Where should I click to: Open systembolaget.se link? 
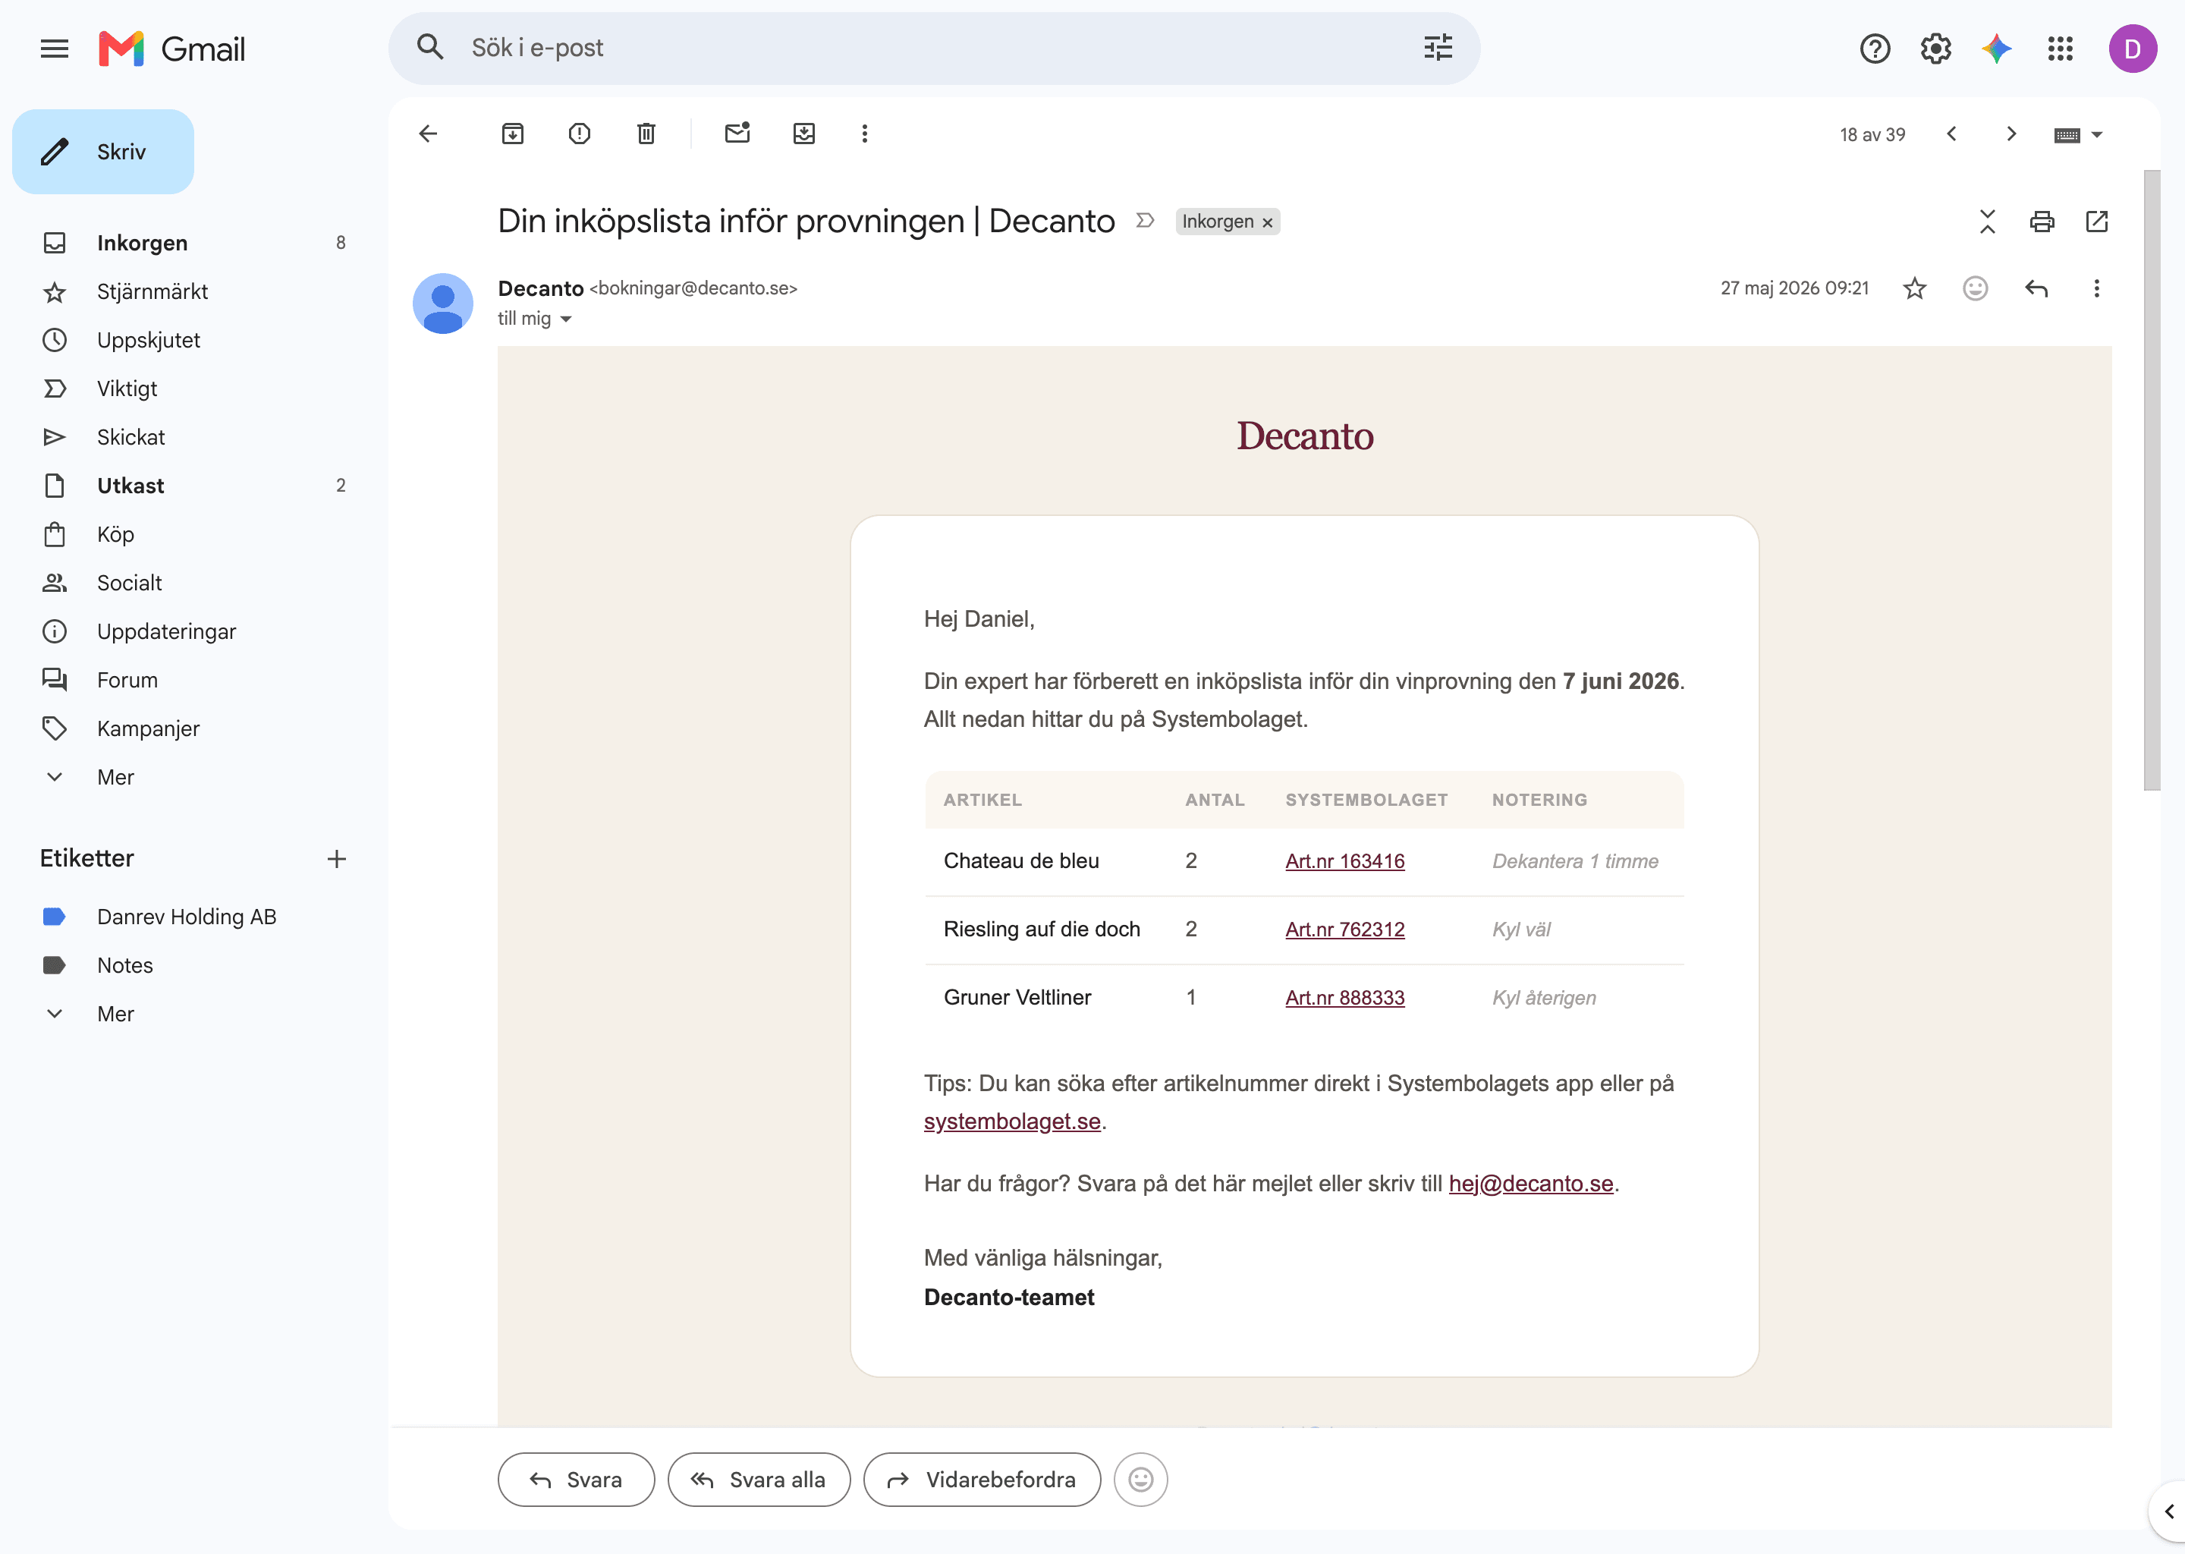click(1012, 1121)
